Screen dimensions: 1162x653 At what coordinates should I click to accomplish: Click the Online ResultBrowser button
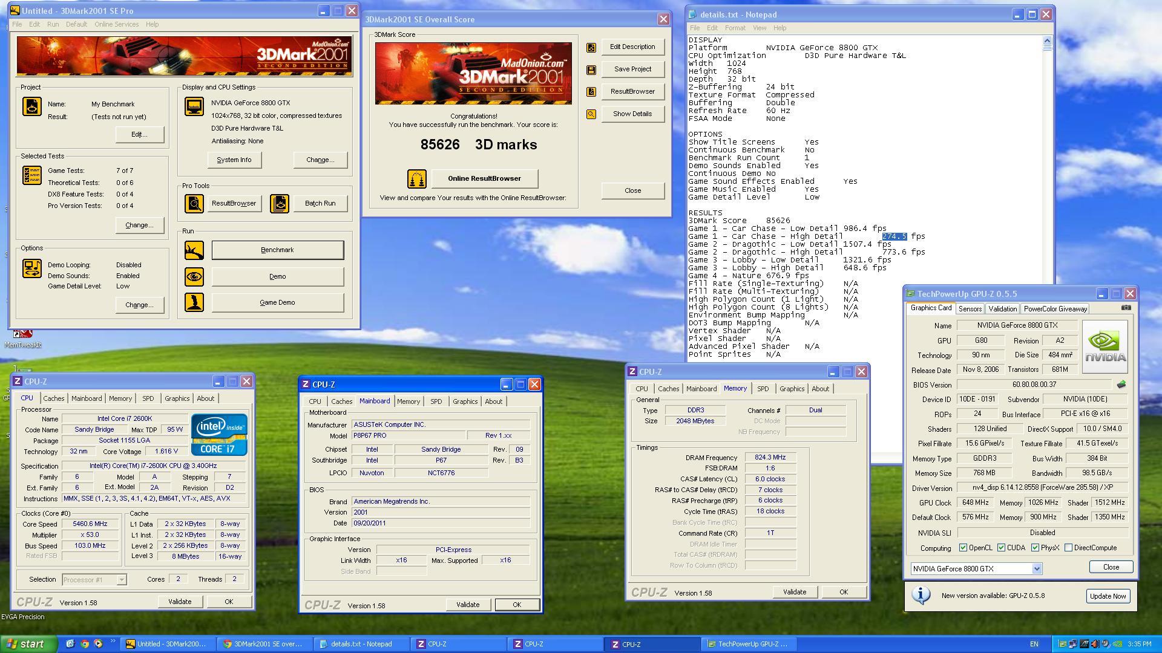click(484, 178)
